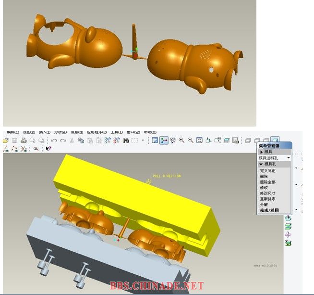Screen dimensions: 314x295
Task: Open the 工具(T) menu
Action: click(x=117, y=132)
